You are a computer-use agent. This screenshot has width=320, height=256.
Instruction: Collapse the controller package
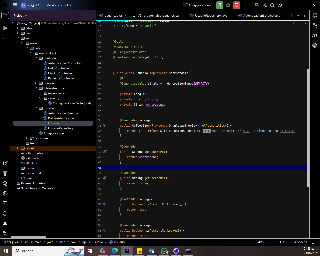(36, 58)
